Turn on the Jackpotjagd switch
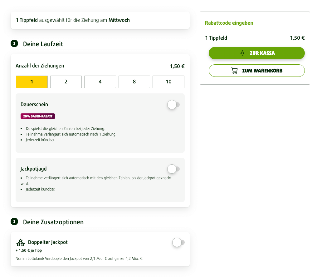 pos(173,169)
